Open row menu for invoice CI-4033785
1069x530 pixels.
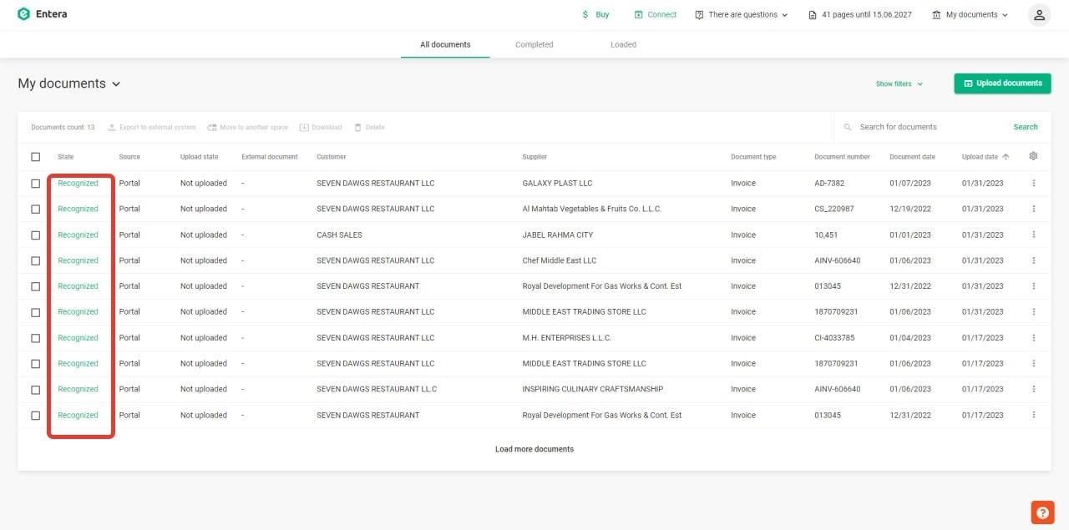point(1034,338)
